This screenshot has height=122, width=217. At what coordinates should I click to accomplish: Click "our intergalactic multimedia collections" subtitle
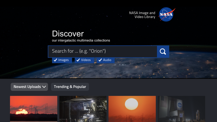click(x=81, y=40)
